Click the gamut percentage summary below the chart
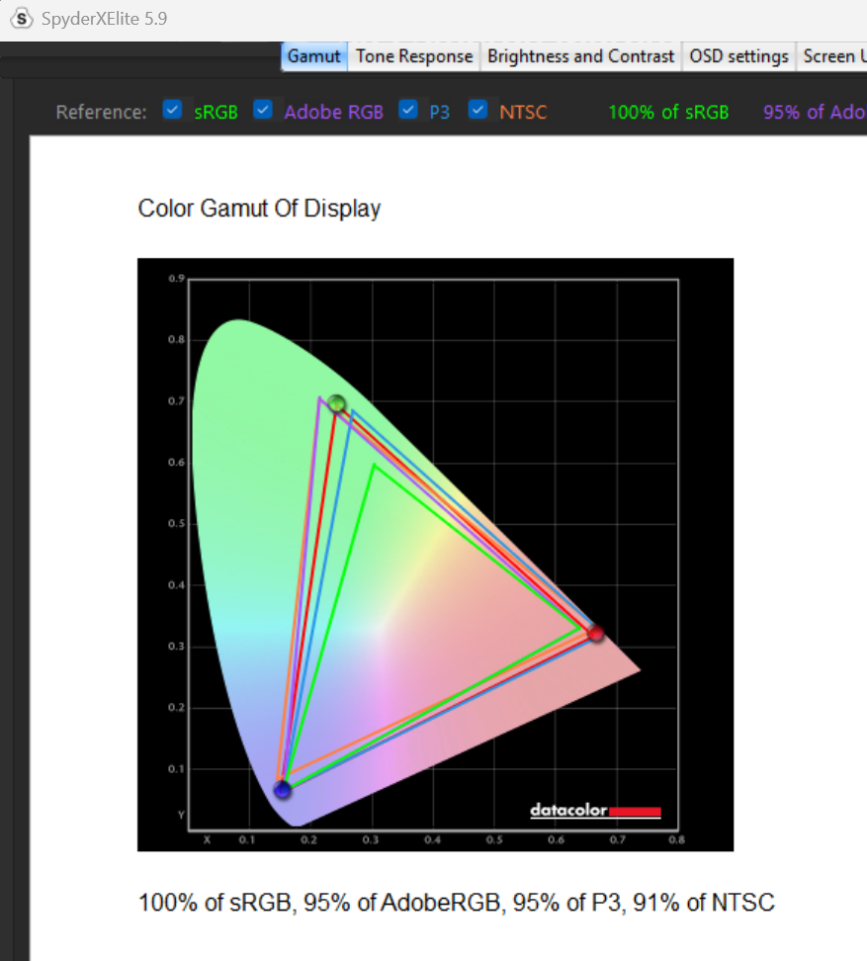 (x=456, y=903)
